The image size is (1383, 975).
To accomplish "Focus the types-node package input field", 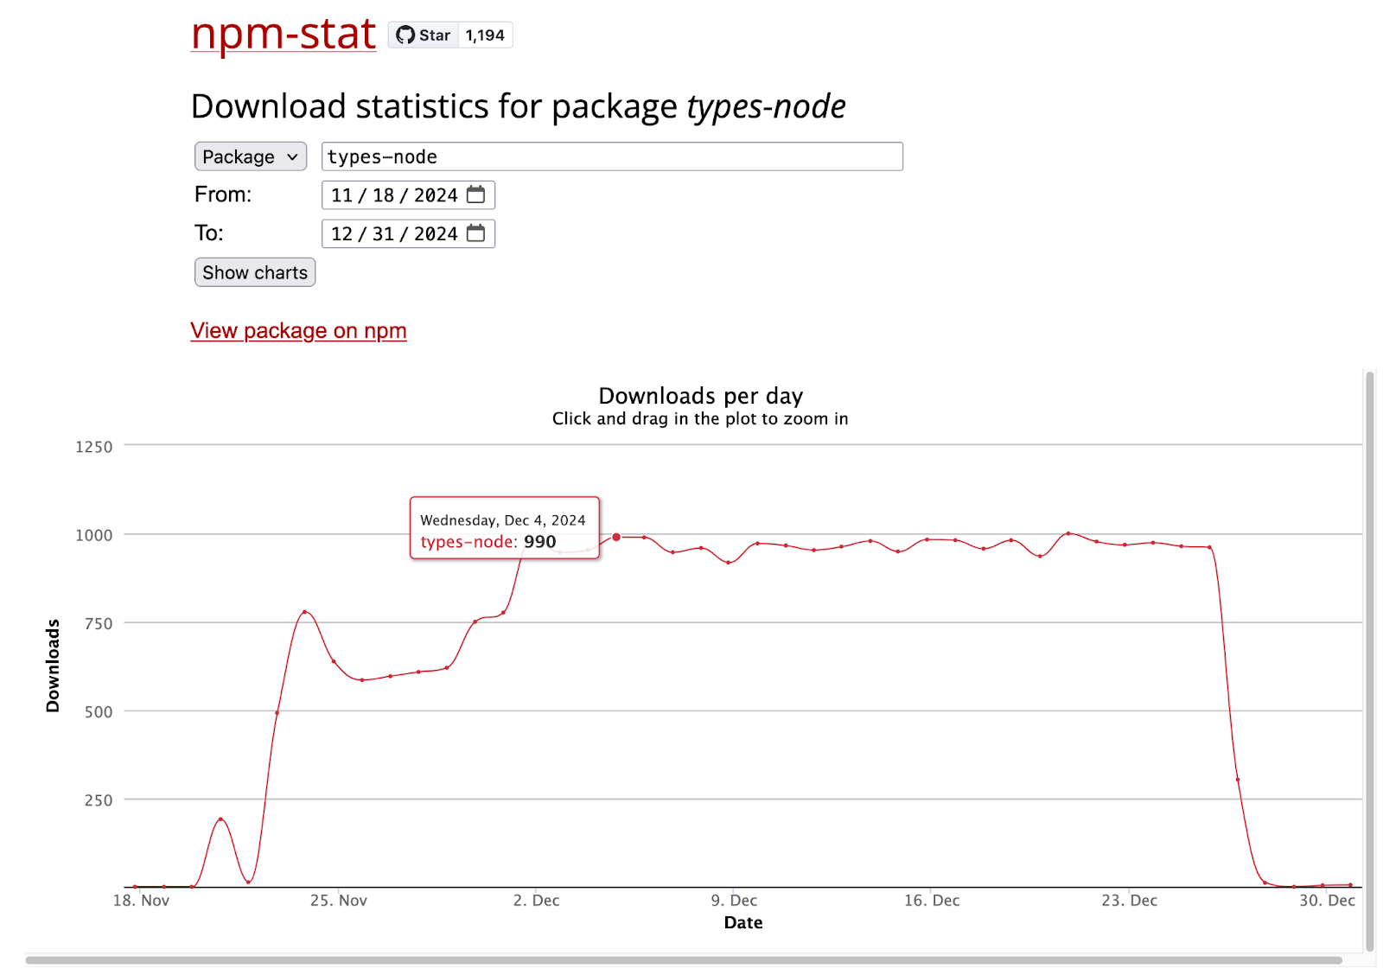I will pos(612,156).
